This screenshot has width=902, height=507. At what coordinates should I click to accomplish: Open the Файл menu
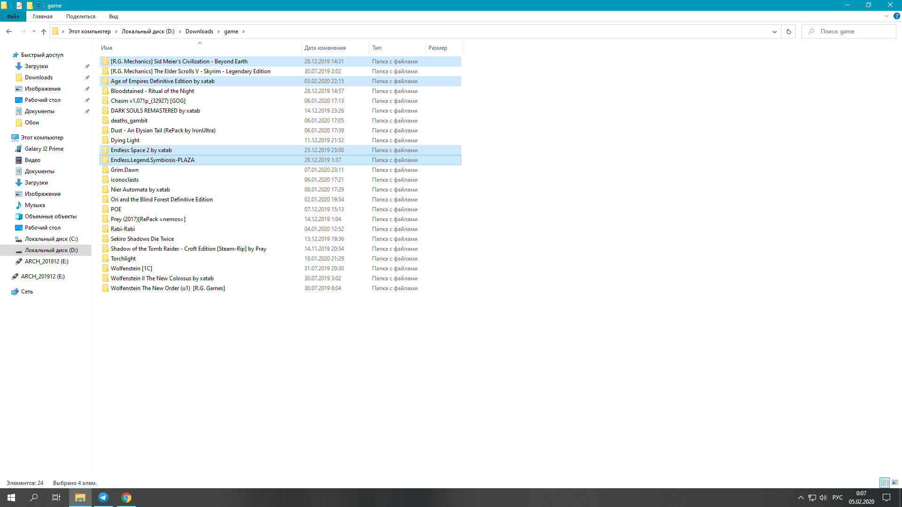(x=13, y=16)
